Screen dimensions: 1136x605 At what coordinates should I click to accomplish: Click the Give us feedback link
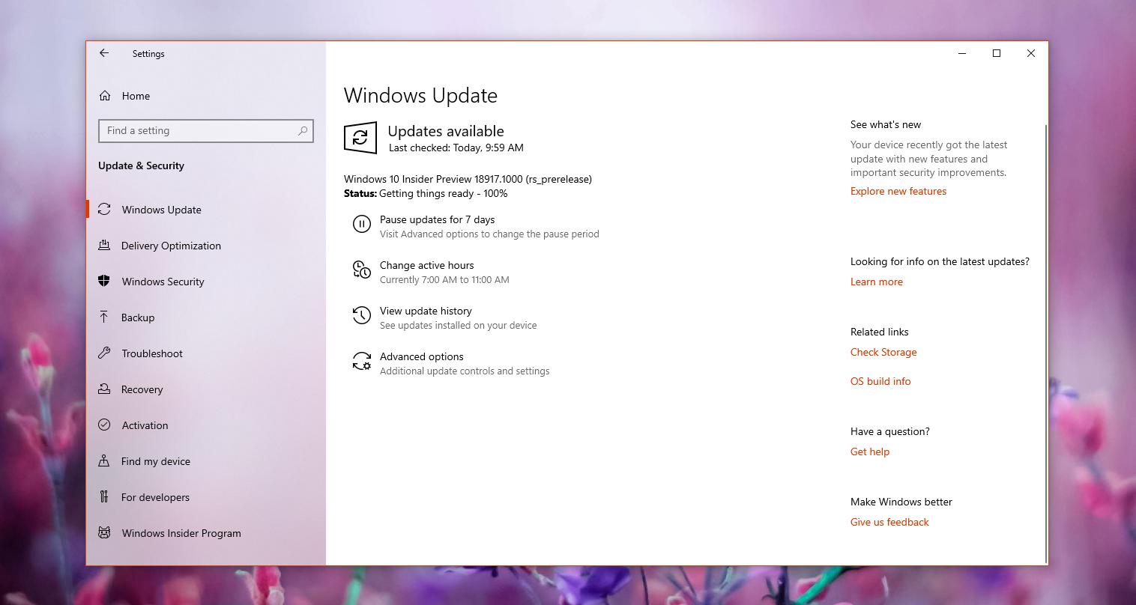(x=889, y=522)
